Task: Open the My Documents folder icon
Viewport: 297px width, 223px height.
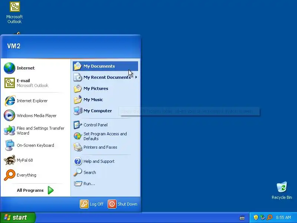Action: coord(78,66)
